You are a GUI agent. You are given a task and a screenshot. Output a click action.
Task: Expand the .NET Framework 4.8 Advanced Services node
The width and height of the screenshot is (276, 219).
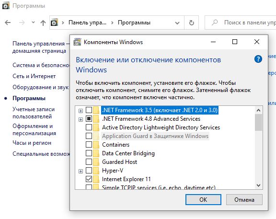(x=80, y=119)
